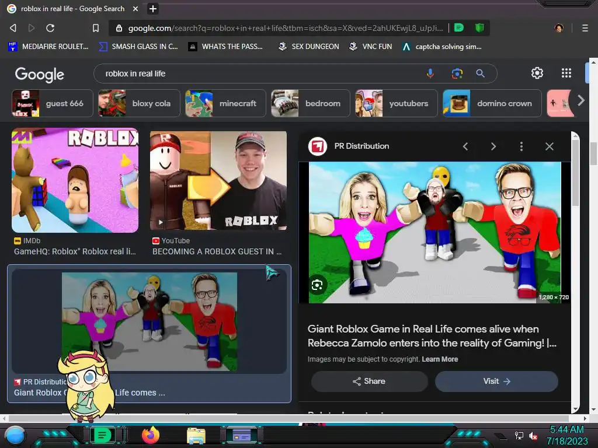Image resolution: width=598 pixels, height=448 pixels.
Task: Bookmark this page using bookmark icon
Action: pos(96,28)
